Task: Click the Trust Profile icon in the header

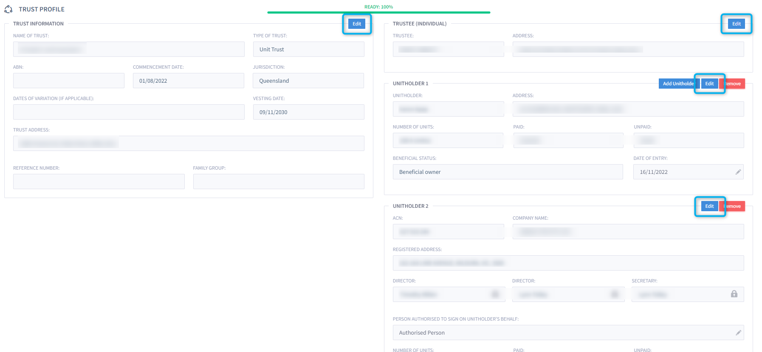Action: [8, 9]
